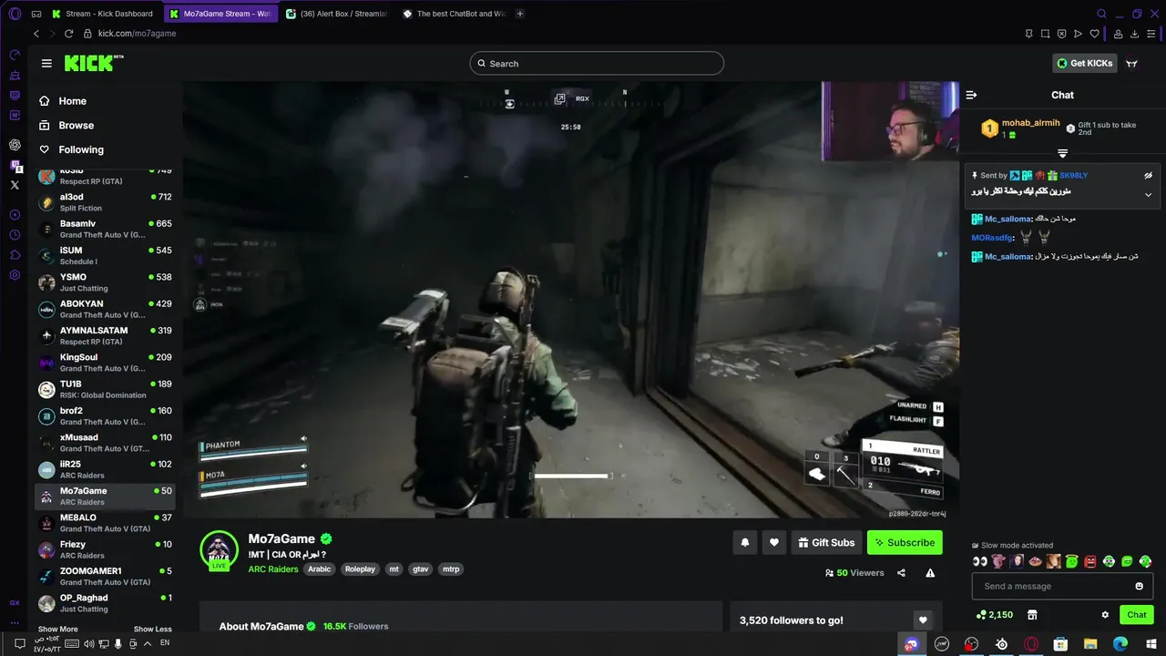
Task: Open the chat shop icon
Action: 1032,615
